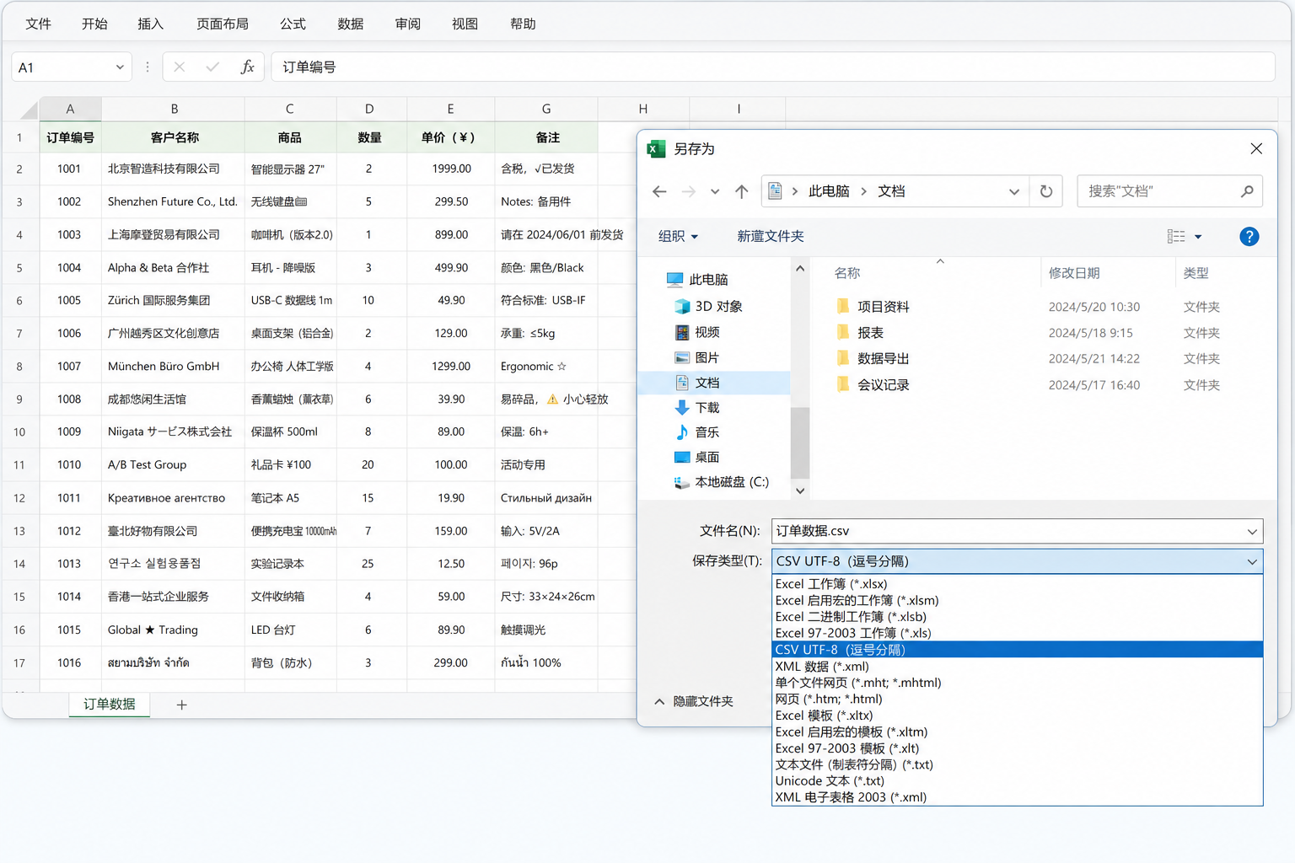The width and height of the screenshot is (1295, 863).
Task: Select 此电脑 in navigation pane
Action: (697, 280)
